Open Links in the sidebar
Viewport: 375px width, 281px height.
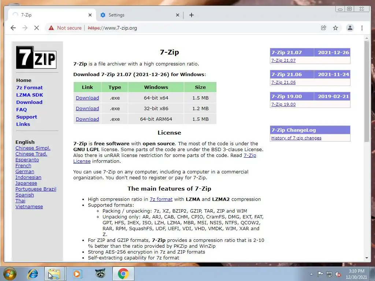tap(23, 124)
